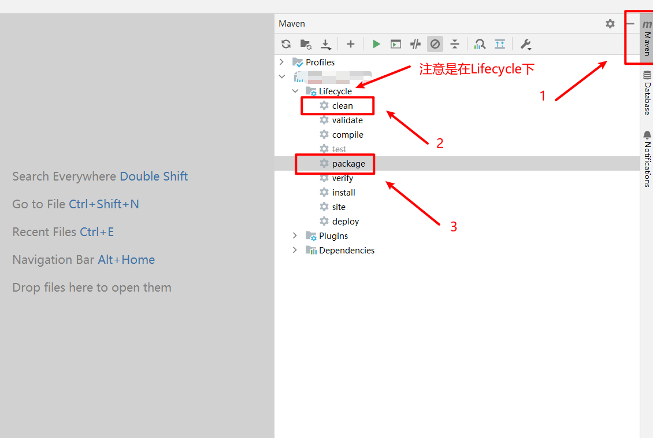Toggle the Maven side tab

click(647, 38)
